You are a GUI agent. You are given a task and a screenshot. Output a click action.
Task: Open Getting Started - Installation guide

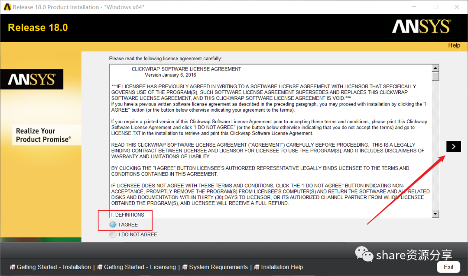tap(54, 267)
